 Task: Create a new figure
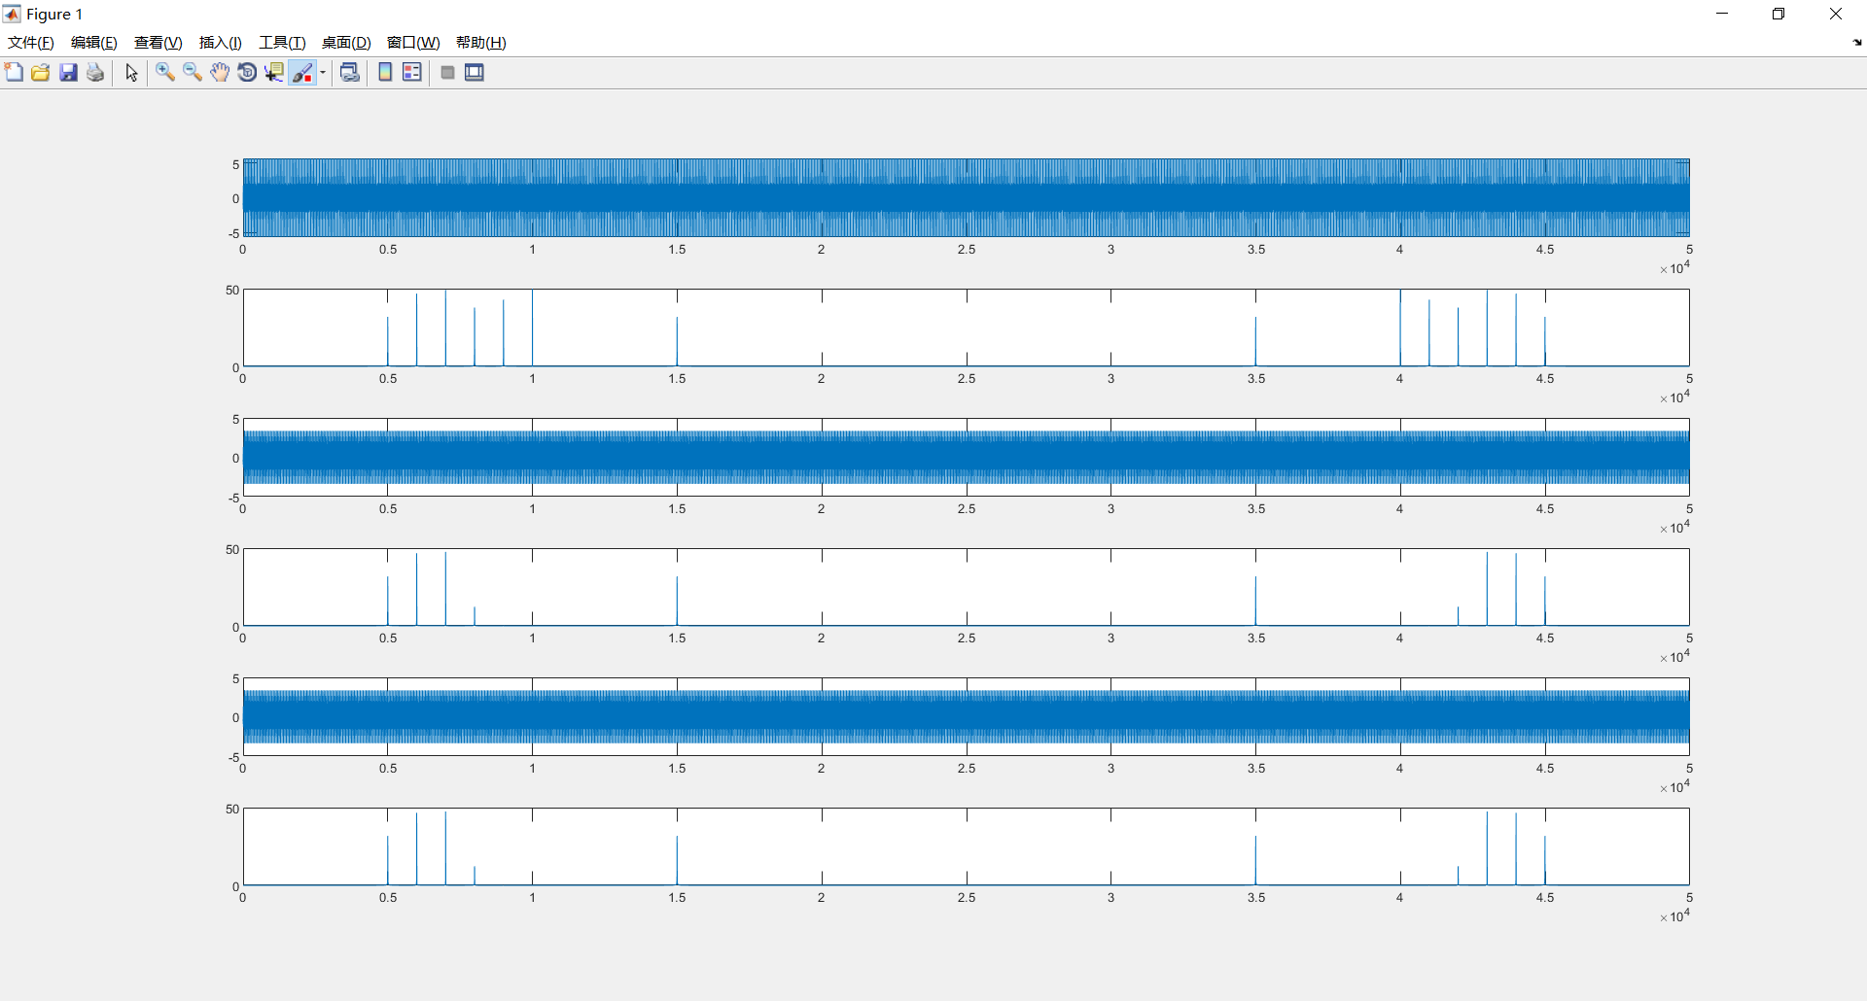15,72
